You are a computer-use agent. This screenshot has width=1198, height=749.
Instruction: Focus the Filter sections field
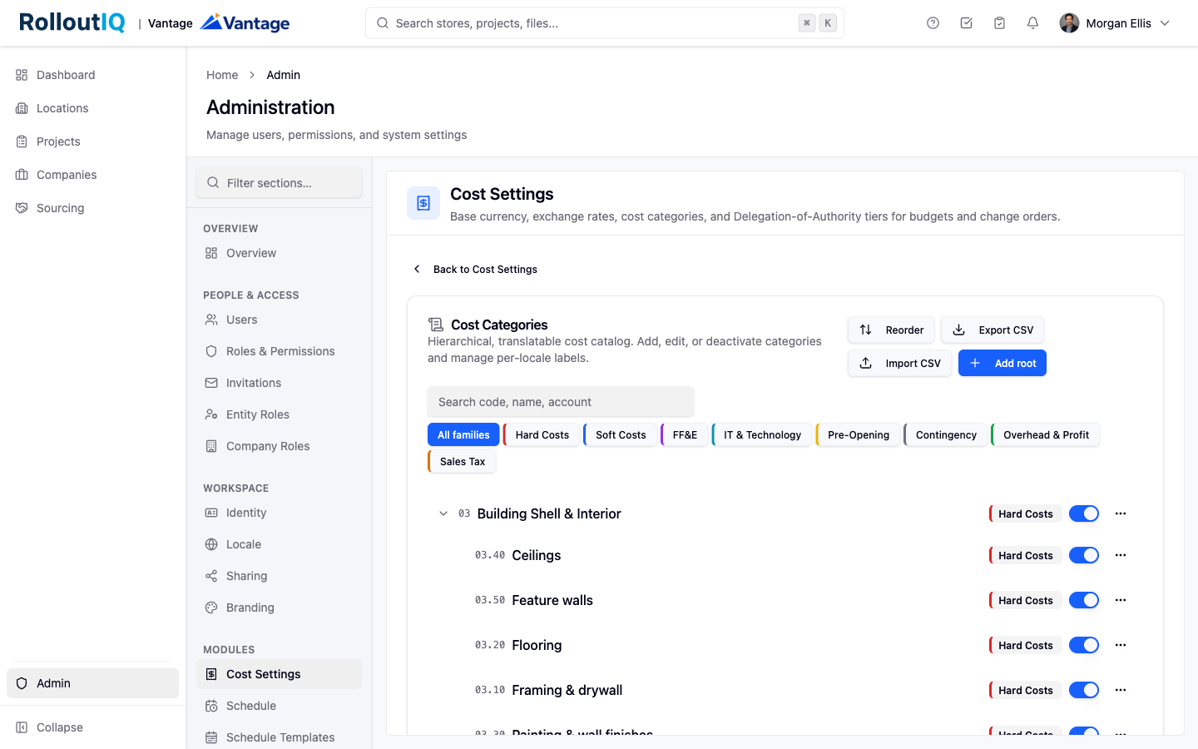tap(280, 183)
